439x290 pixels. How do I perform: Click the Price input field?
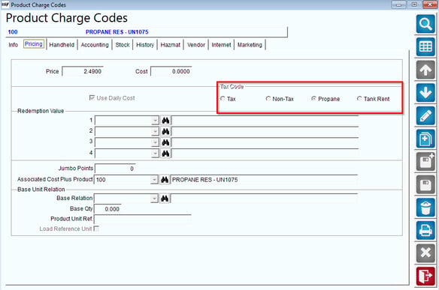[83, 71]
